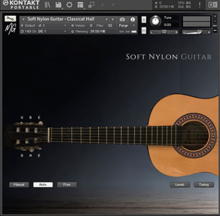Click the Output speaker icon
The width and height of the screenshot is (220, 216).
tap(22, 26)
